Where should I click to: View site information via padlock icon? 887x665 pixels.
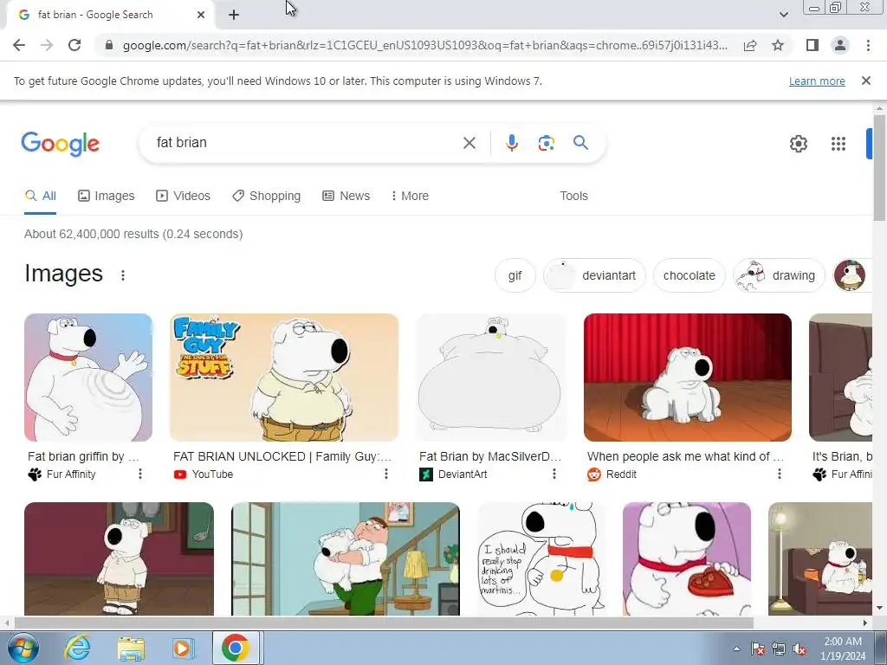(109, 45)
